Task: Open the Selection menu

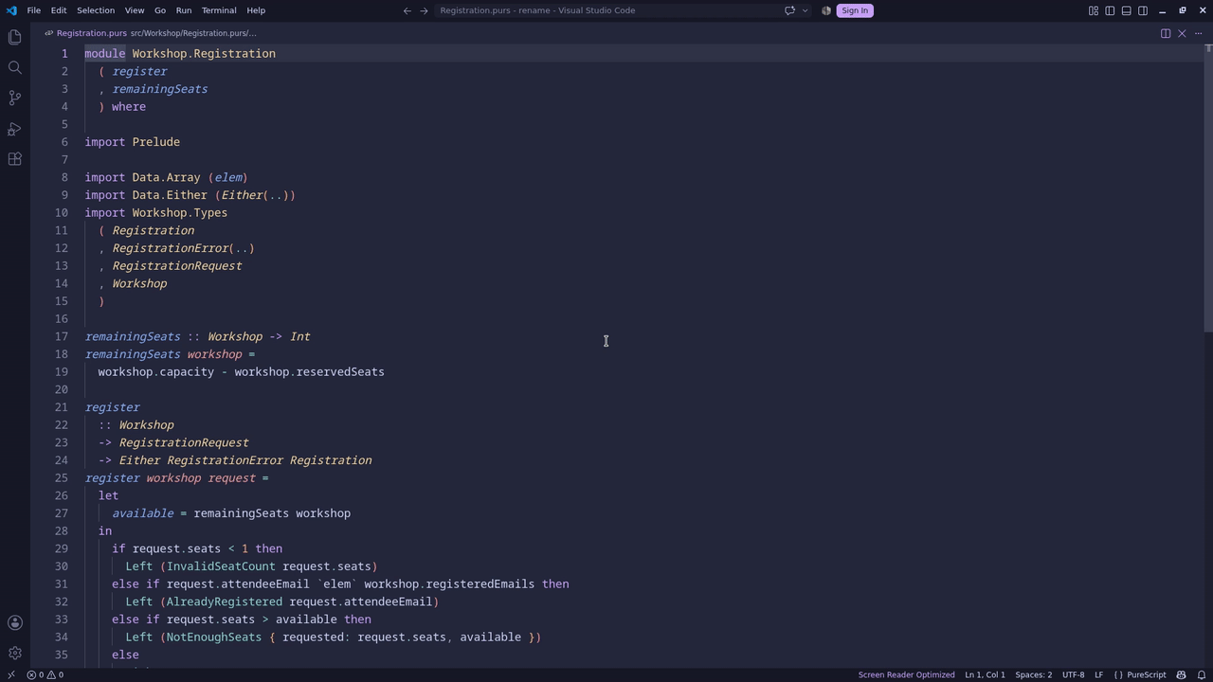Action: click(x=96, y=10)
